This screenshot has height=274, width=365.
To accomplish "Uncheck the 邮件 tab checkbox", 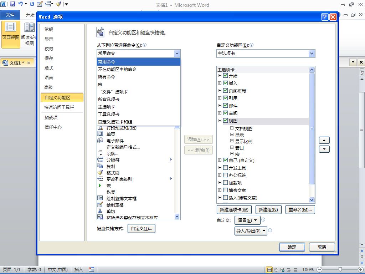I will tap(225, 106).
